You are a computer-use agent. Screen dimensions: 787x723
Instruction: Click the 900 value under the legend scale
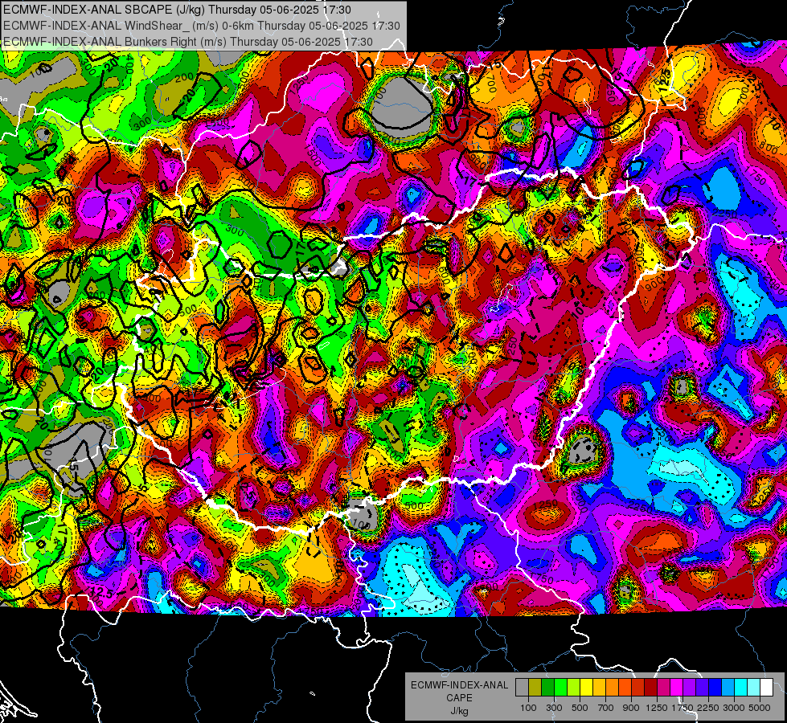click(631, 708)
